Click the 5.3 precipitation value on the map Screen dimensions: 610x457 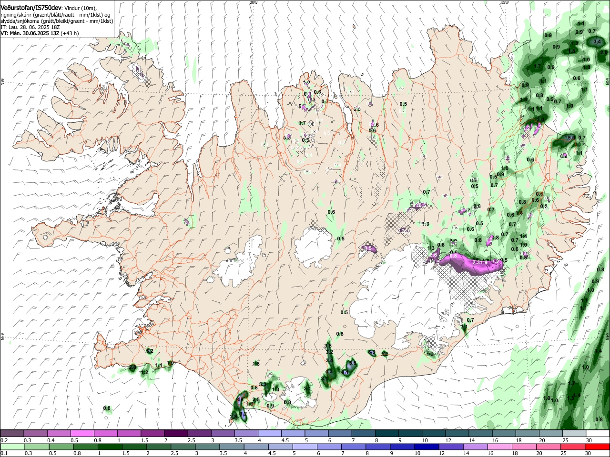263,384
